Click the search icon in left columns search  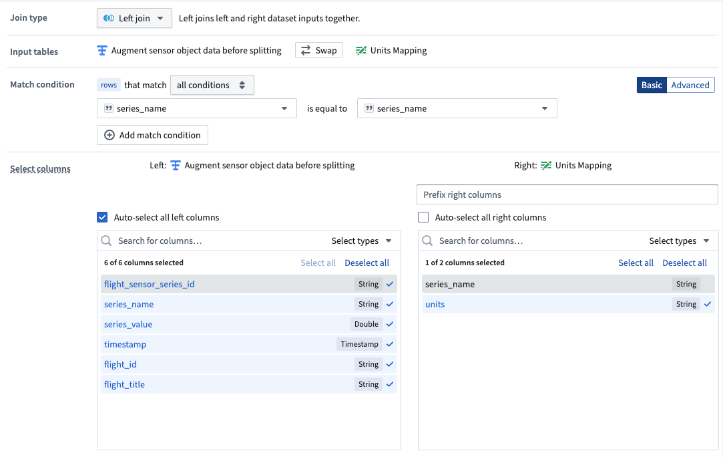(106, 241)
